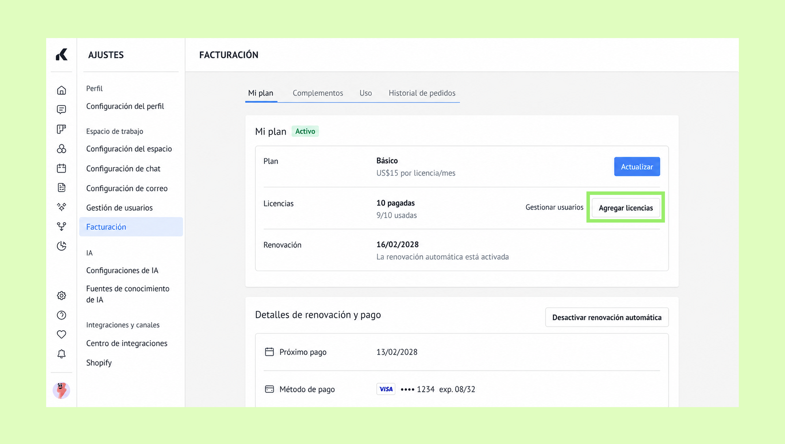Open Configuración del perfil
The height and width of the screenshot is (444, 785).
point(125,106)
